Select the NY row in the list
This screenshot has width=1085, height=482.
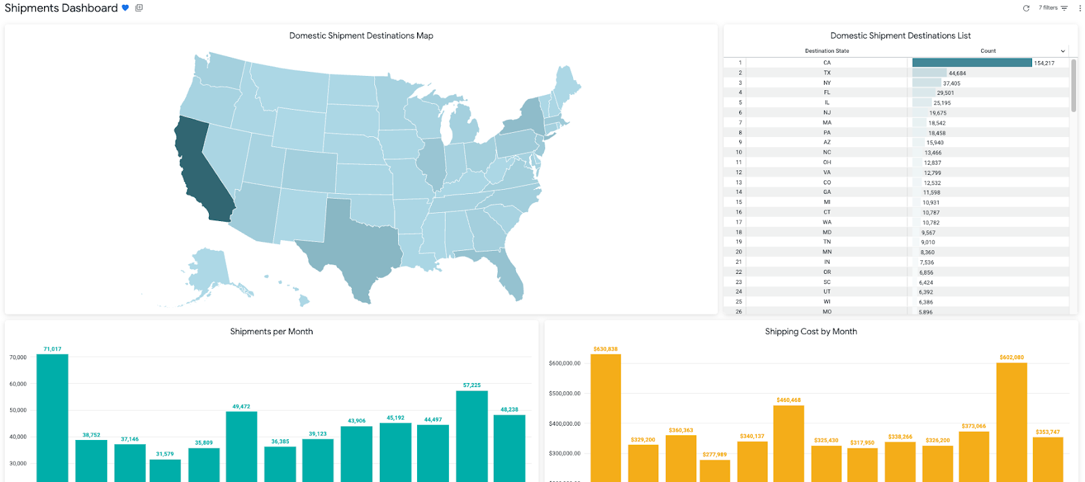click(896, 83)
